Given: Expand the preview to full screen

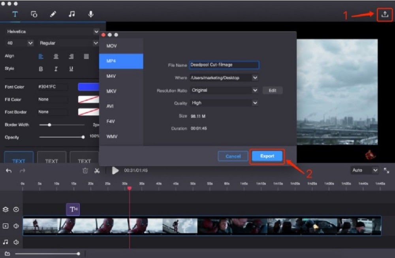Looking at the screenshot, I should pos(386,170).
